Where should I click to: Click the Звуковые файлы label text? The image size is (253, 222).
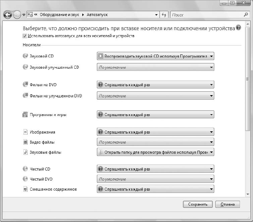45,152
